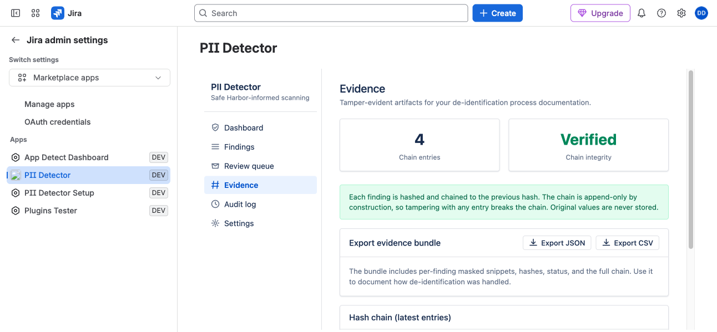Viewport: 717px width, 332px height.
Task: Click the Hash chain (latest entries) heading
Action: (x=400, y=318)
